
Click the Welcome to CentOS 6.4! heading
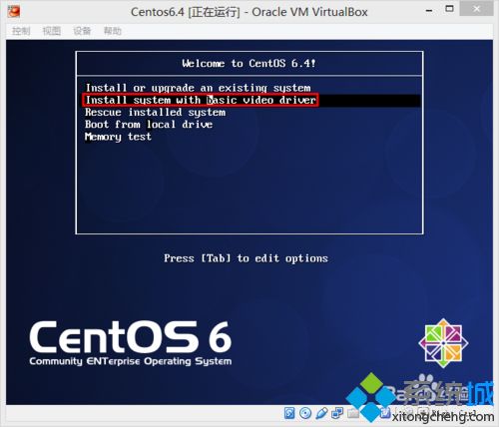249,63
